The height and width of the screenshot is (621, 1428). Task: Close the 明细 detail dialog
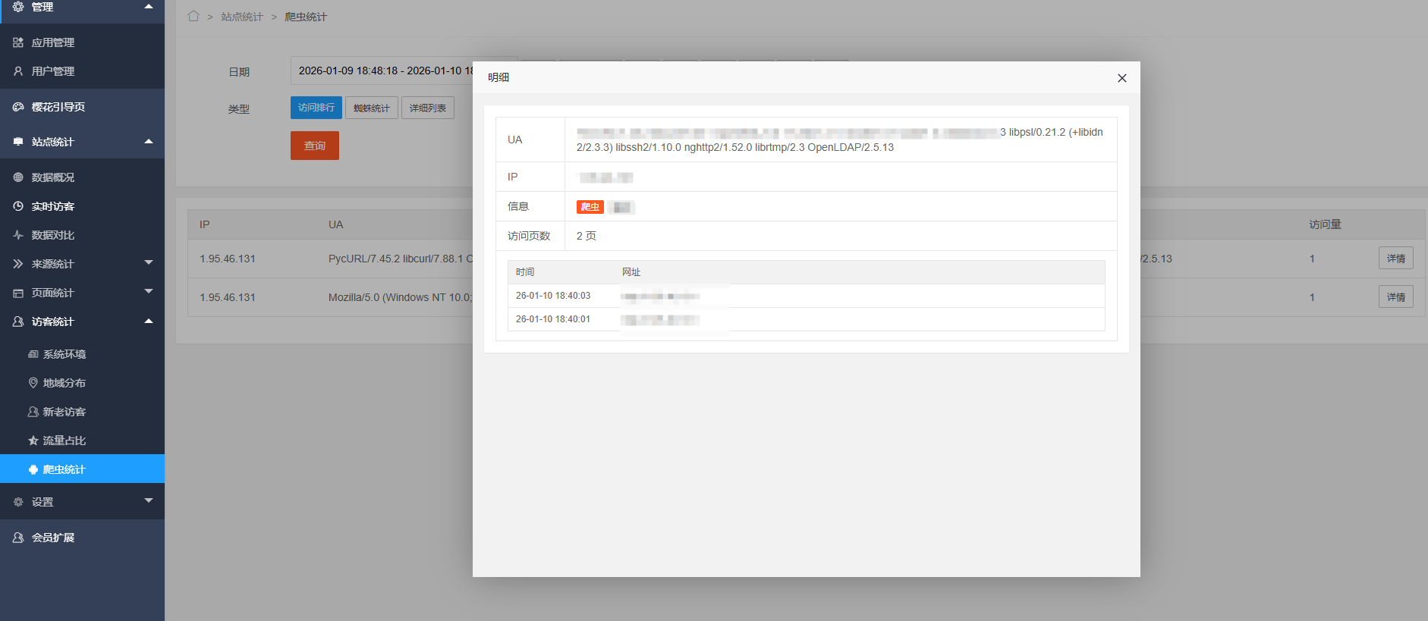pyautogui.click(x=1121, y=78)
